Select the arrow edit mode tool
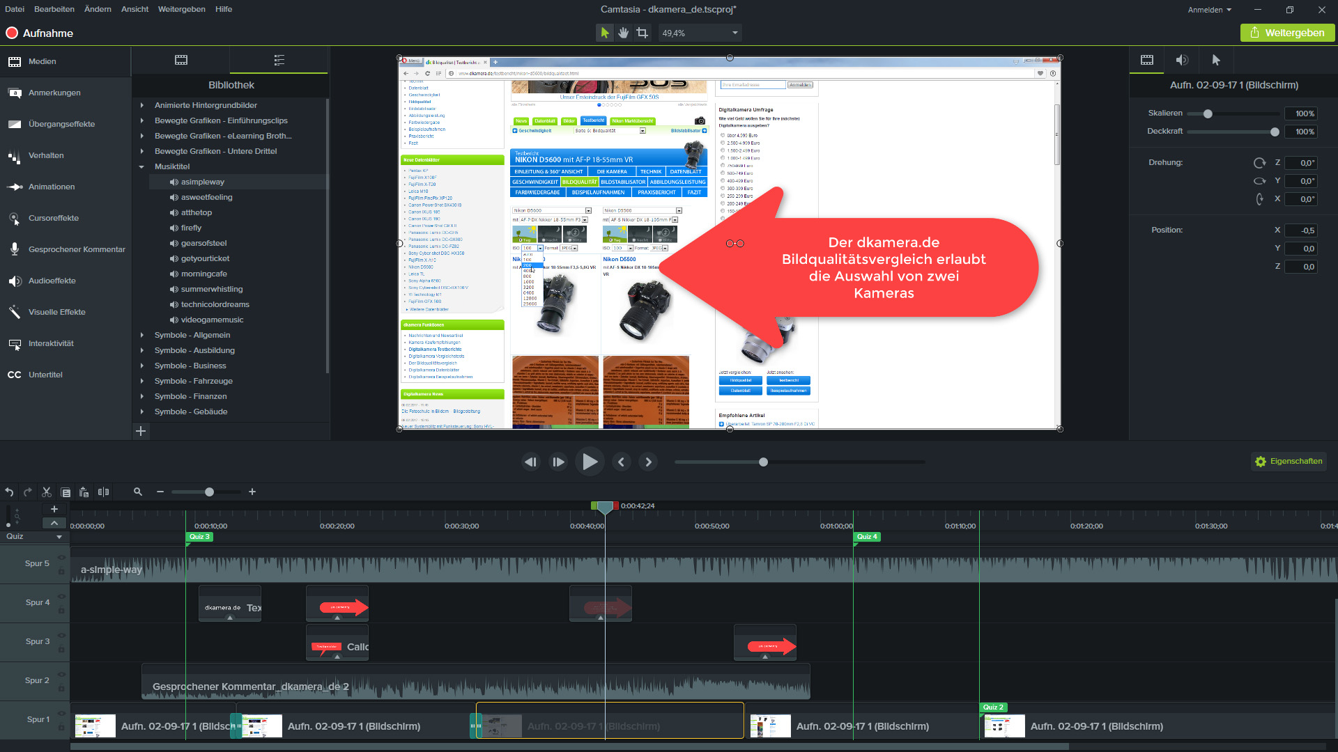The width and height of the screenshot is (1338, 752). click(x=604, y=33)
